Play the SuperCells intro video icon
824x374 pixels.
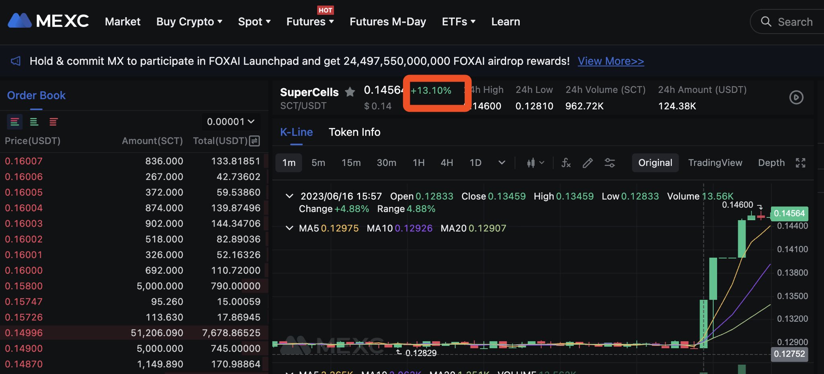[796, 97]
